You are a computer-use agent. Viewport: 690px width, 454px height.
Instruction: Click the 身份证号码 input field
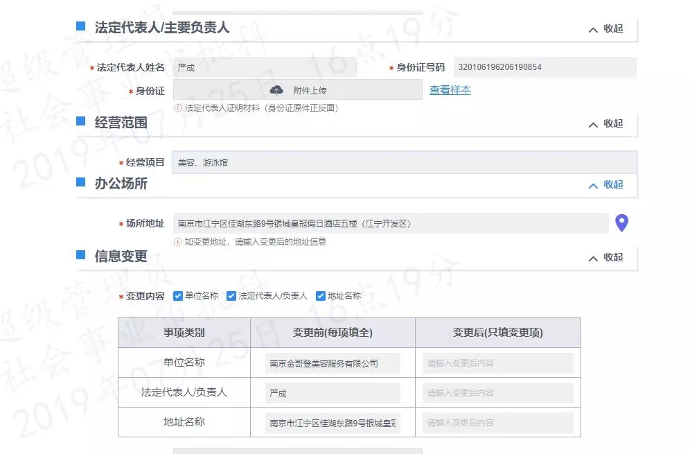pos(544,67)
